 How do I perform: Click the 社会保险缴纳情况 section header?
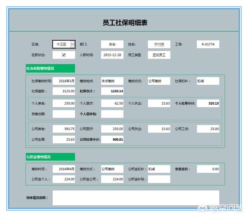click(x=50, y=68)
